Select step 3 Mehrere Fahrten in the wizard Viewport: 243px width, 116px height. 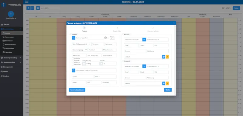point(153,29)
